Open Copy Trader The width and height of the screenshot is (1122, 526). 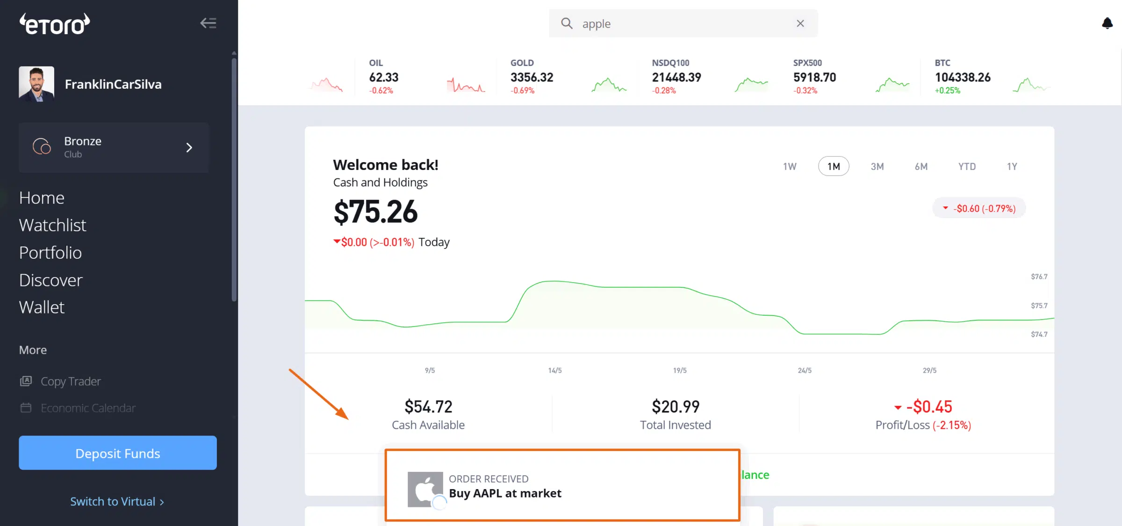coord(71,381)
